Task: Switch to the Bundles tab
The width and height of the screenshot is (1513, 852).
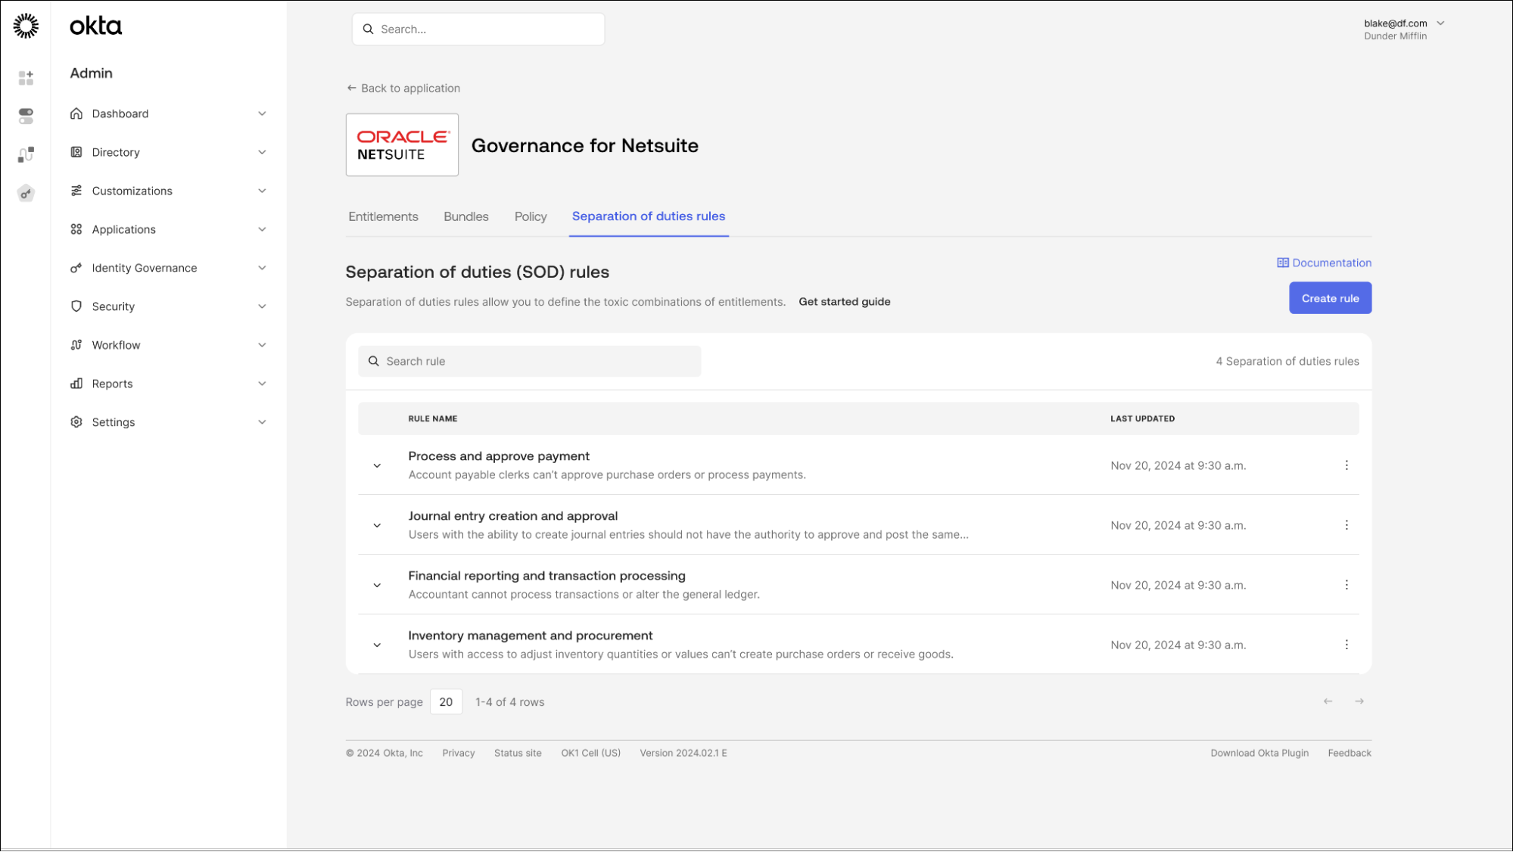Action: pos(465,216)
